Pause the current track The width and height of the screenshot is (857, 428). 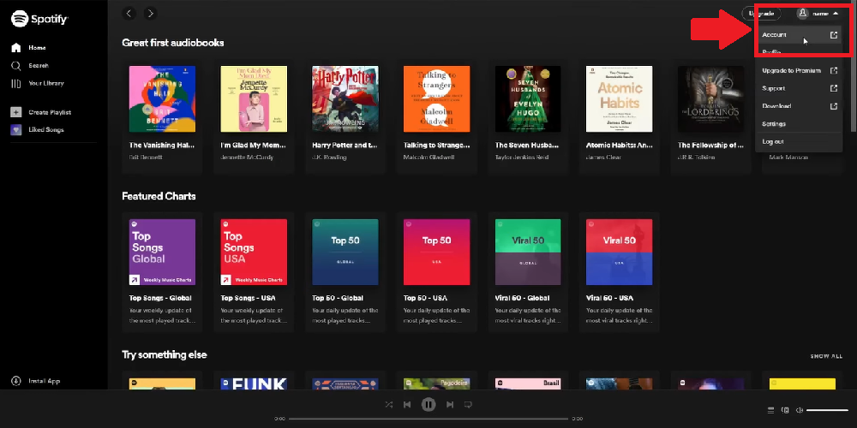pyautogui.click(x=428, y=404)
